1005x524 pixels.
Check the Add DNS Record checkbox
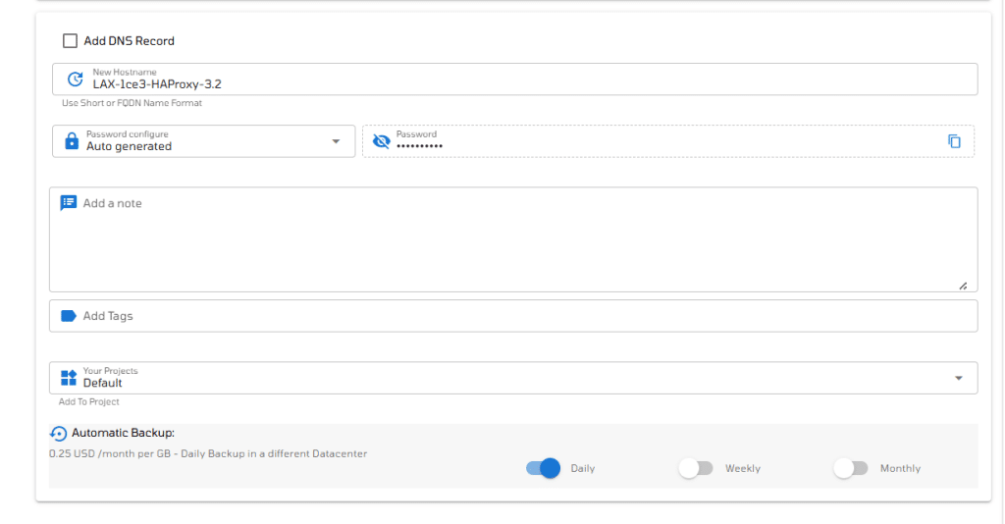point(70,41)
